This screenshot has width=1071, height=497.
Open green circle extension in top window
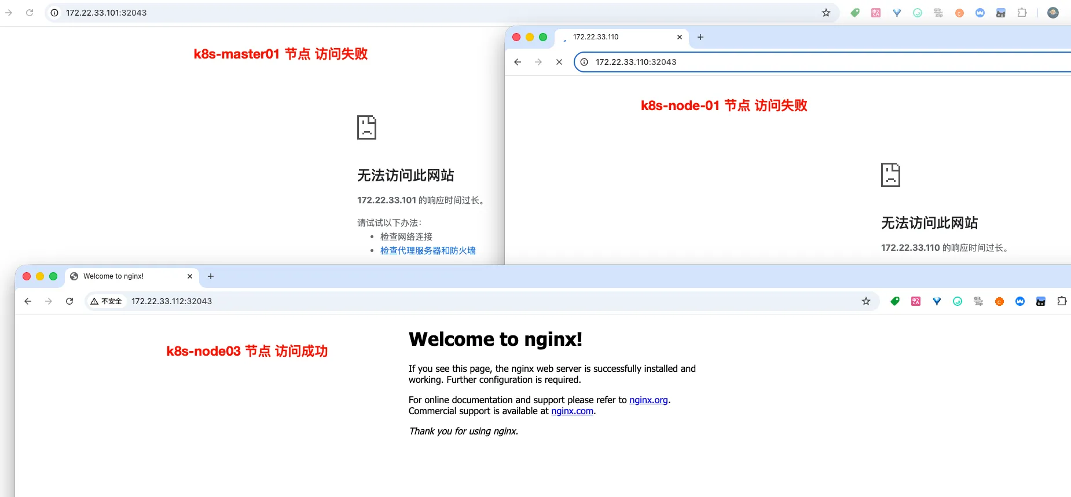[x=918, y=13]
